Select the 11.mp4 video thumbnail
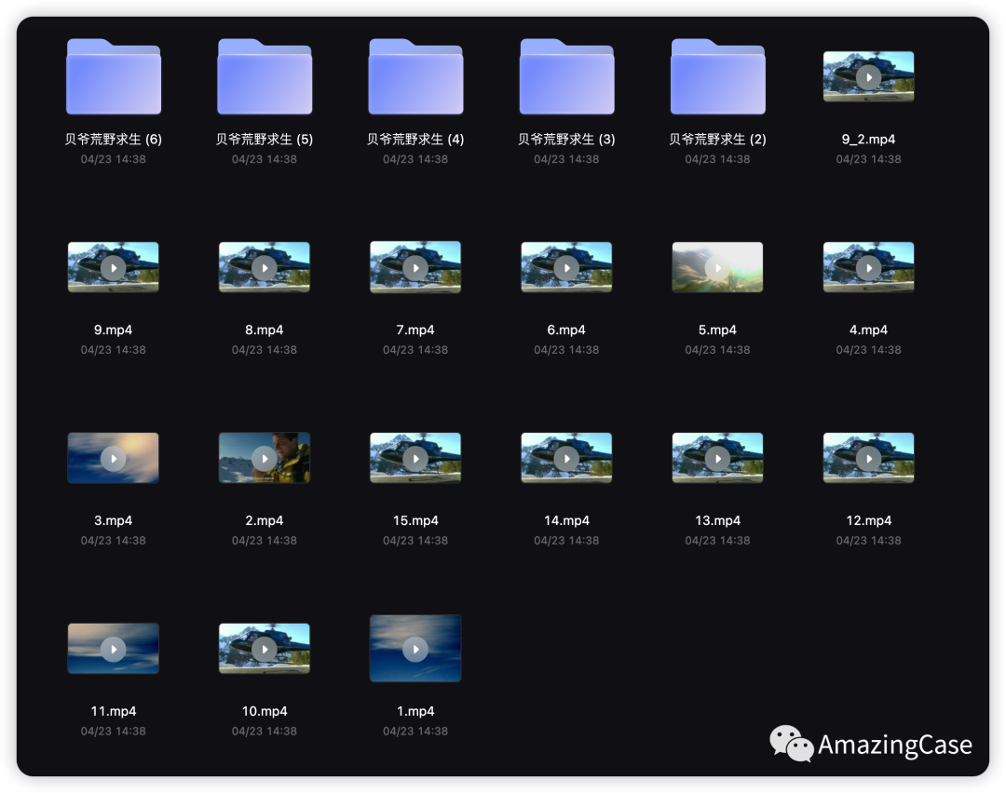This screenshot has width=1006, height=793. [114, 649]
